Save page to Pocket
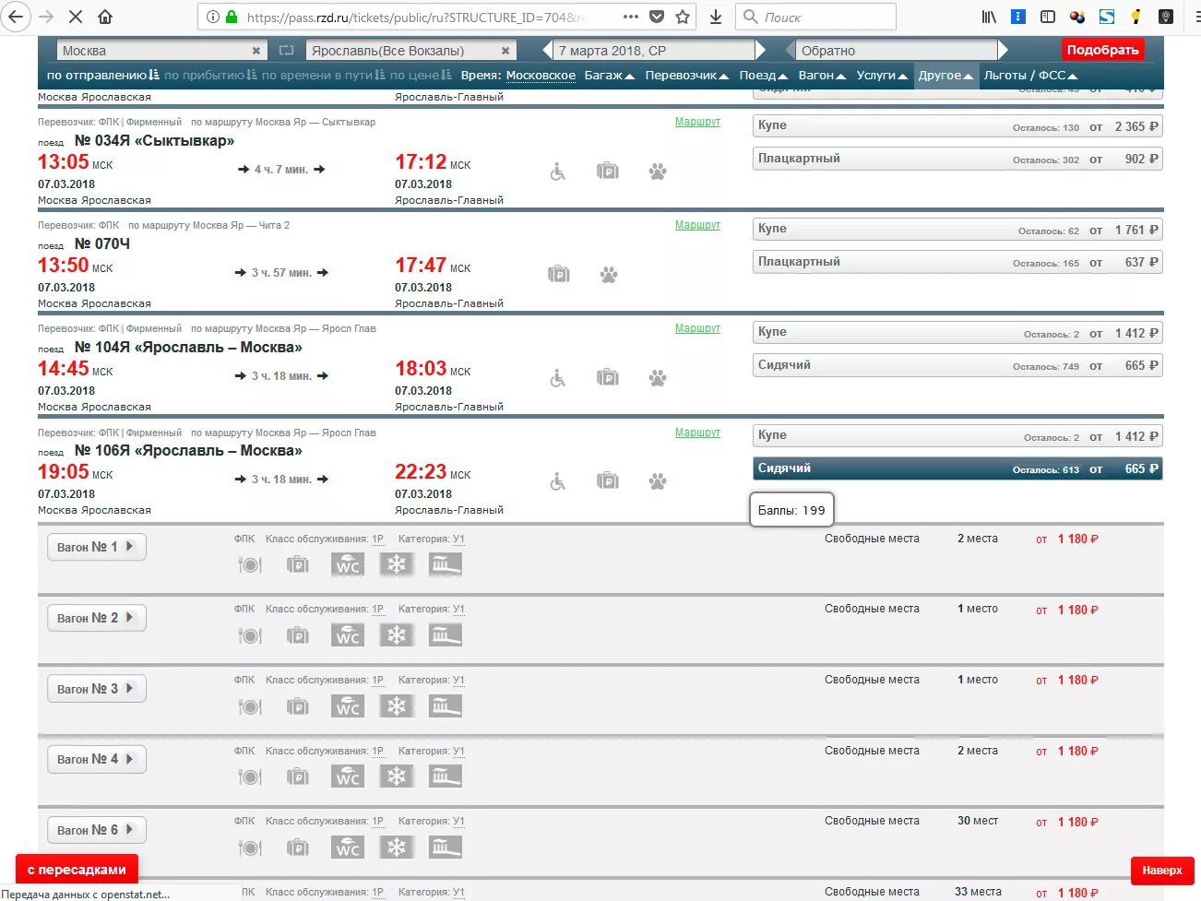 [x=657, y=17]
